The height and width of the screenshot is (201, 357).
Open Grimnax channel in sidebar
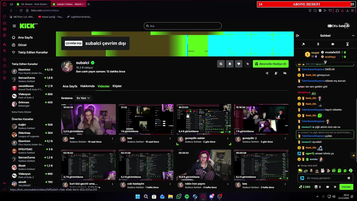pos(32,104)
